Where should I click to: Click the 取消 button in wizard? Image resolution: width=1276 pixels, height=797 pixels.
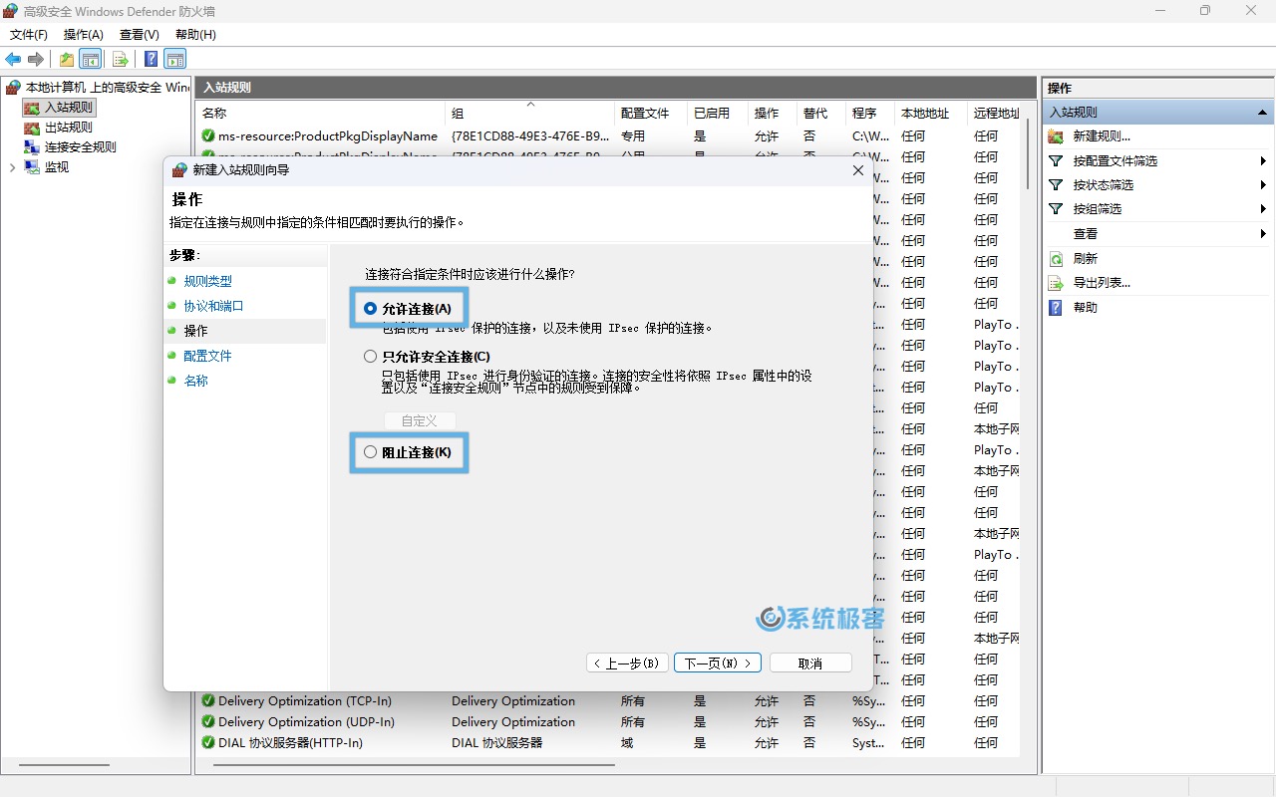pos(810,664)
